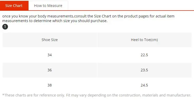Select the Shoe Size column header
The height and width of the screenshot is (107, 194).
pyautogui.click(x=50, y=40)
